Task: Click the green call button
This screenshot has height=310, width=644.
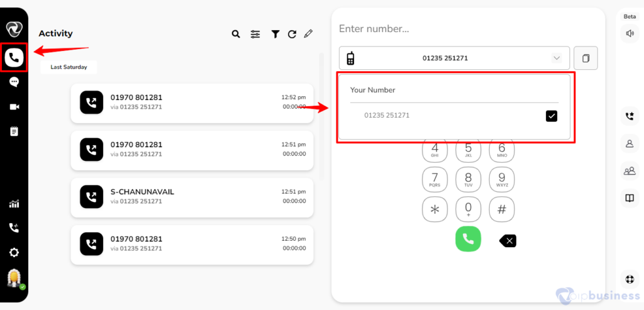Action: (468, 238)
